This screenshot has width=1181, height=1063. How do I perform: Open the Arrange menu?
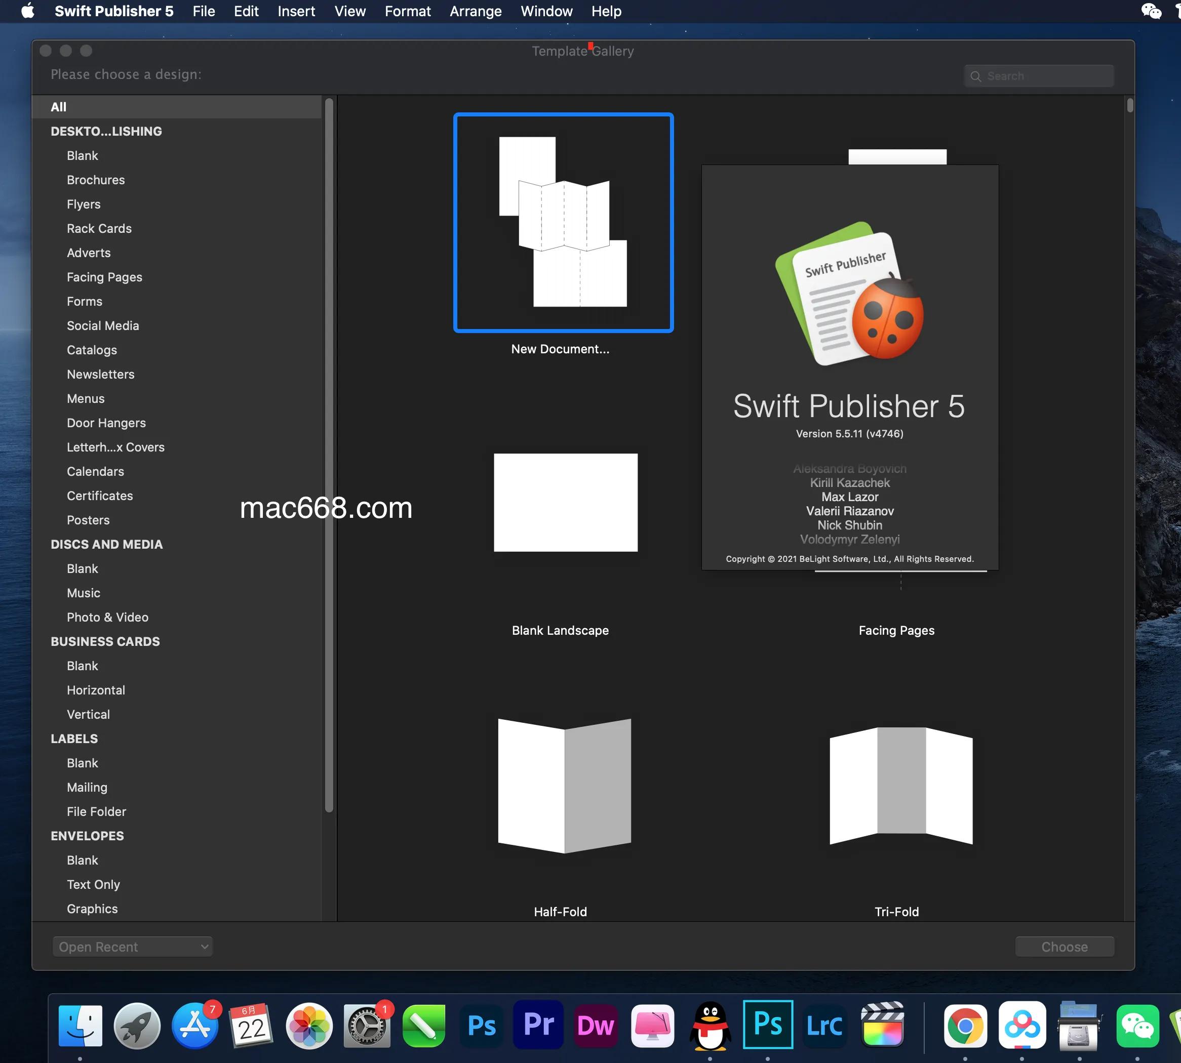click(475, 11)
